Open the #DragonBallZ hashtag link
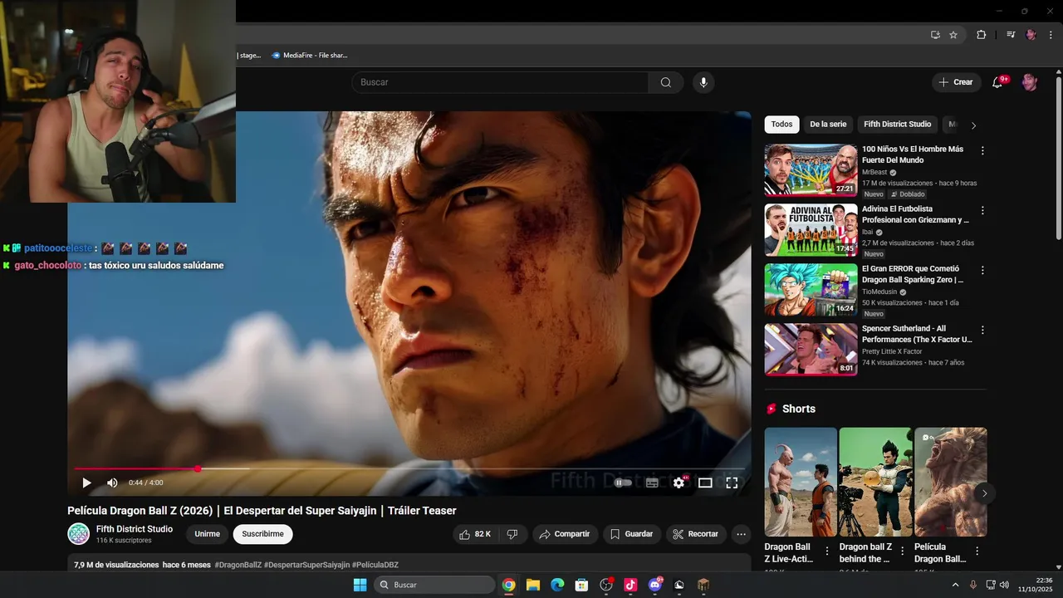This screenshot has height=598, width=1063. click(238, 565)
